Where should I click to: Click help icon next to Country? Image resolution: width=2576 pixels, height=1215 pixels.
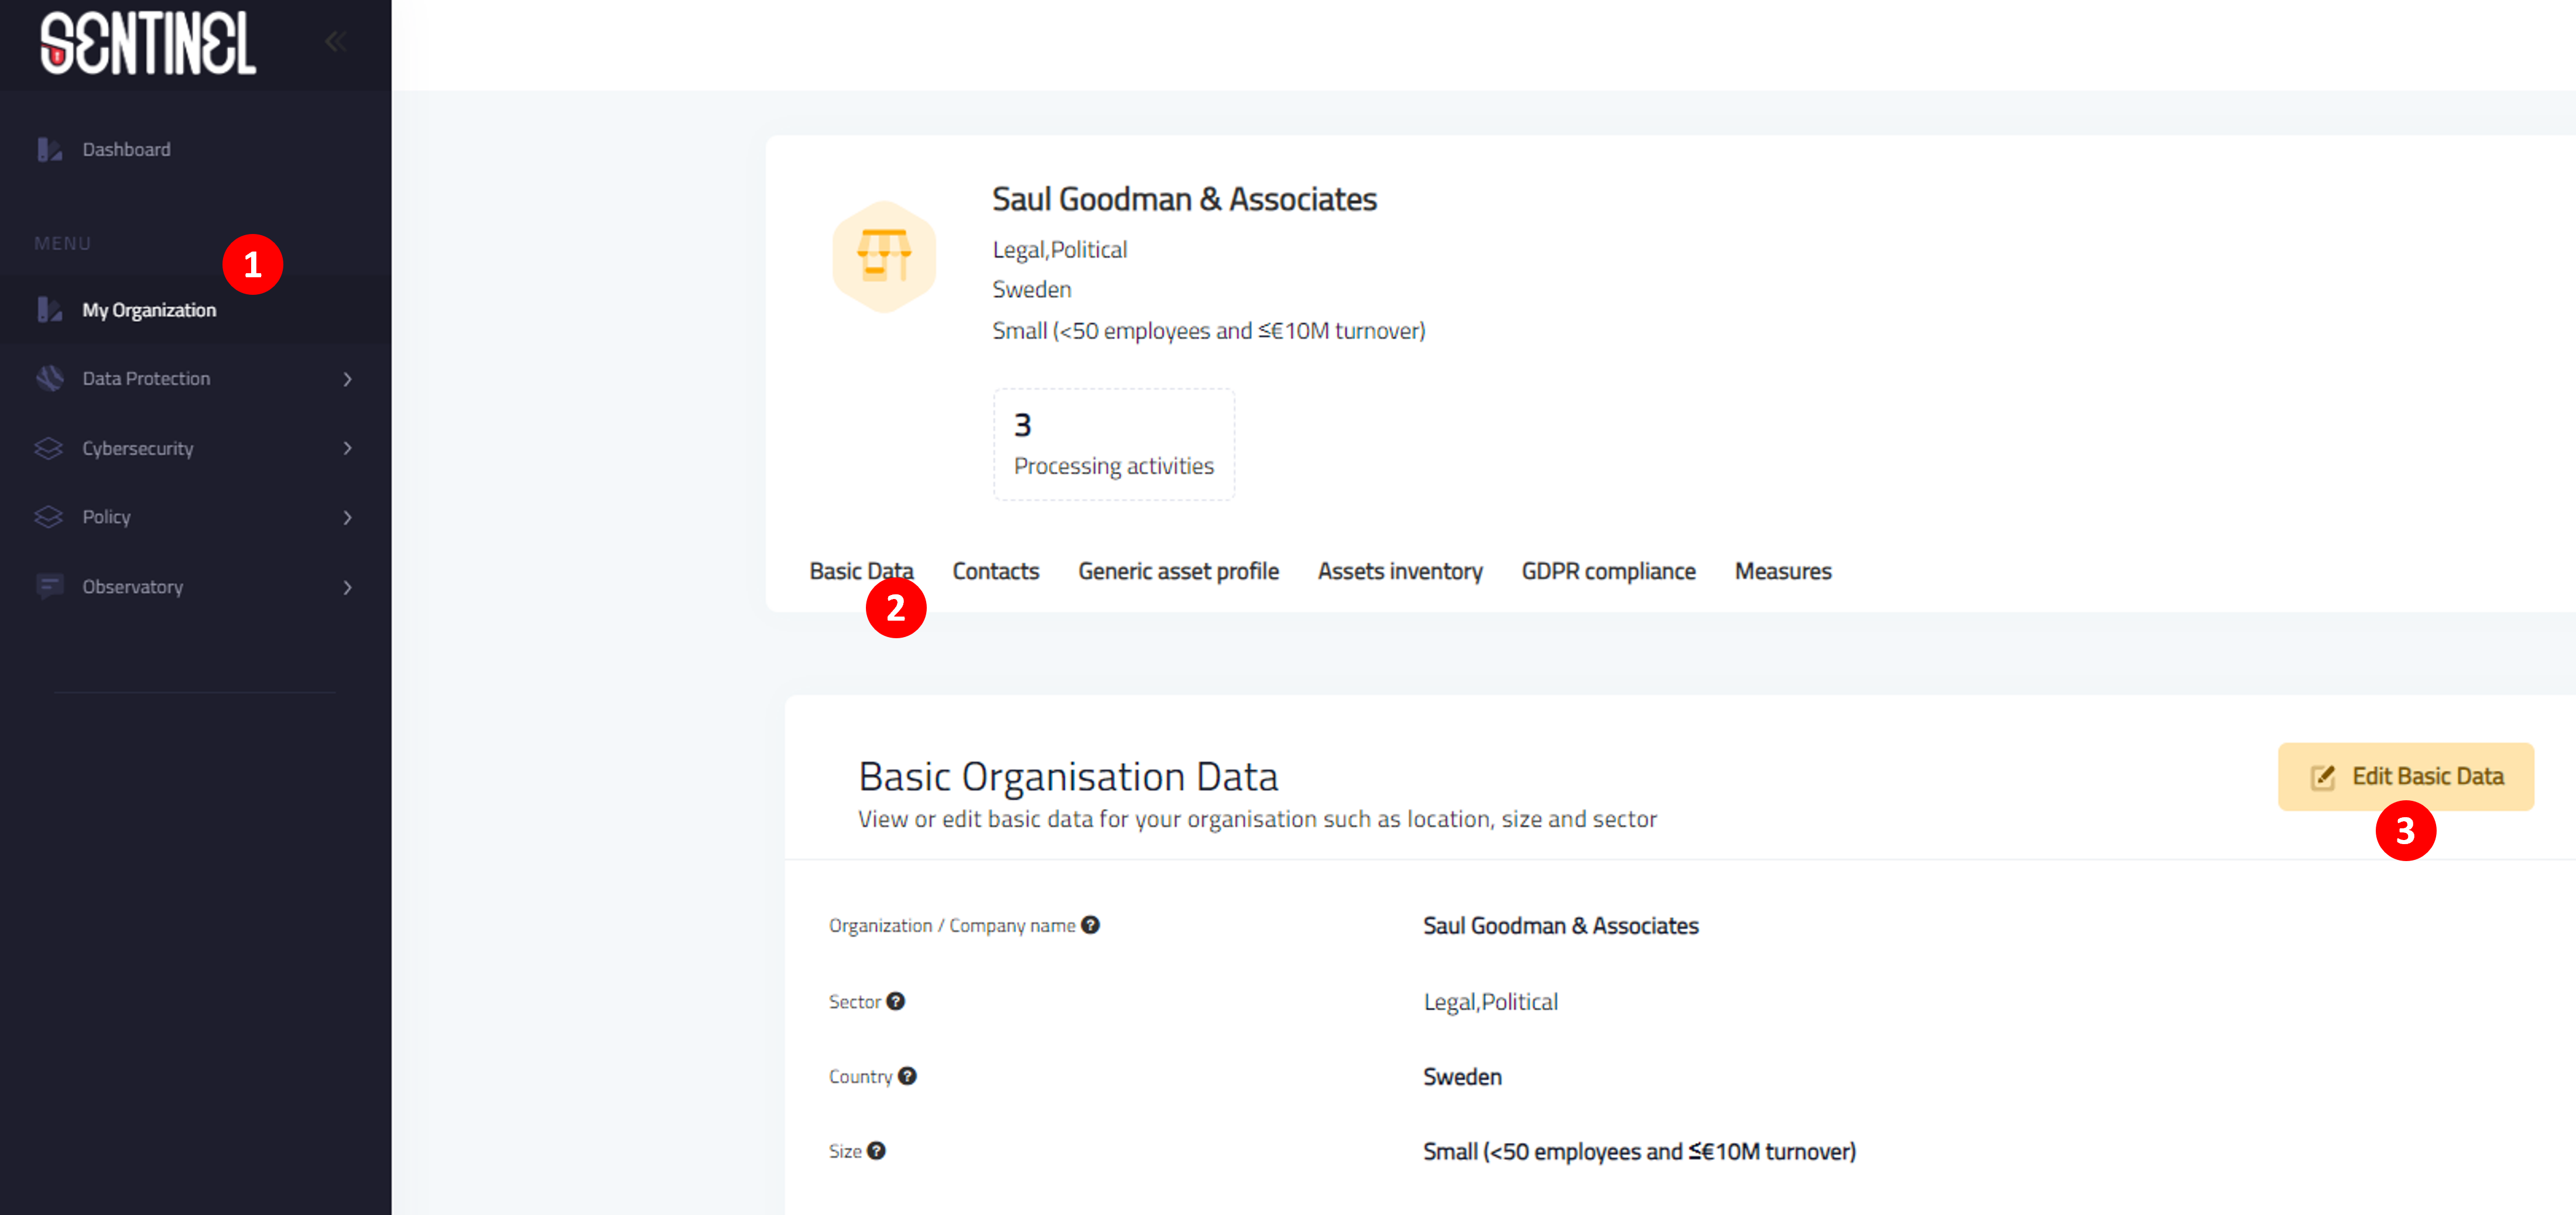point(907,1076)
